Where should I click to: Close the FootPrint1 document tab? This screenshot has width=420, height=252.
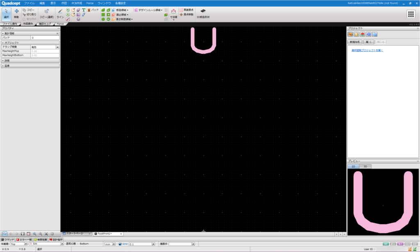(121, 234)
